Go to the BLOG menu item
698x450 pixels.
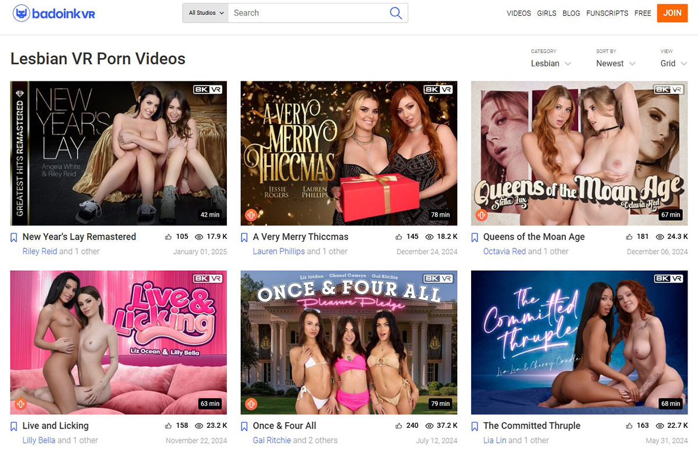point(571,13)
